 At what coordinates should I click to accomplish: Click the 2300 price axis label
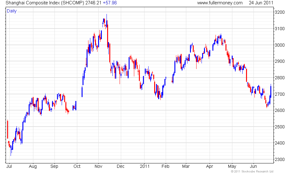point(280,159)
